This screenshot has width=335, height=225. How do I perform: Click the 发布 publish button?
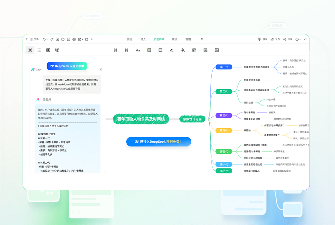275,39
